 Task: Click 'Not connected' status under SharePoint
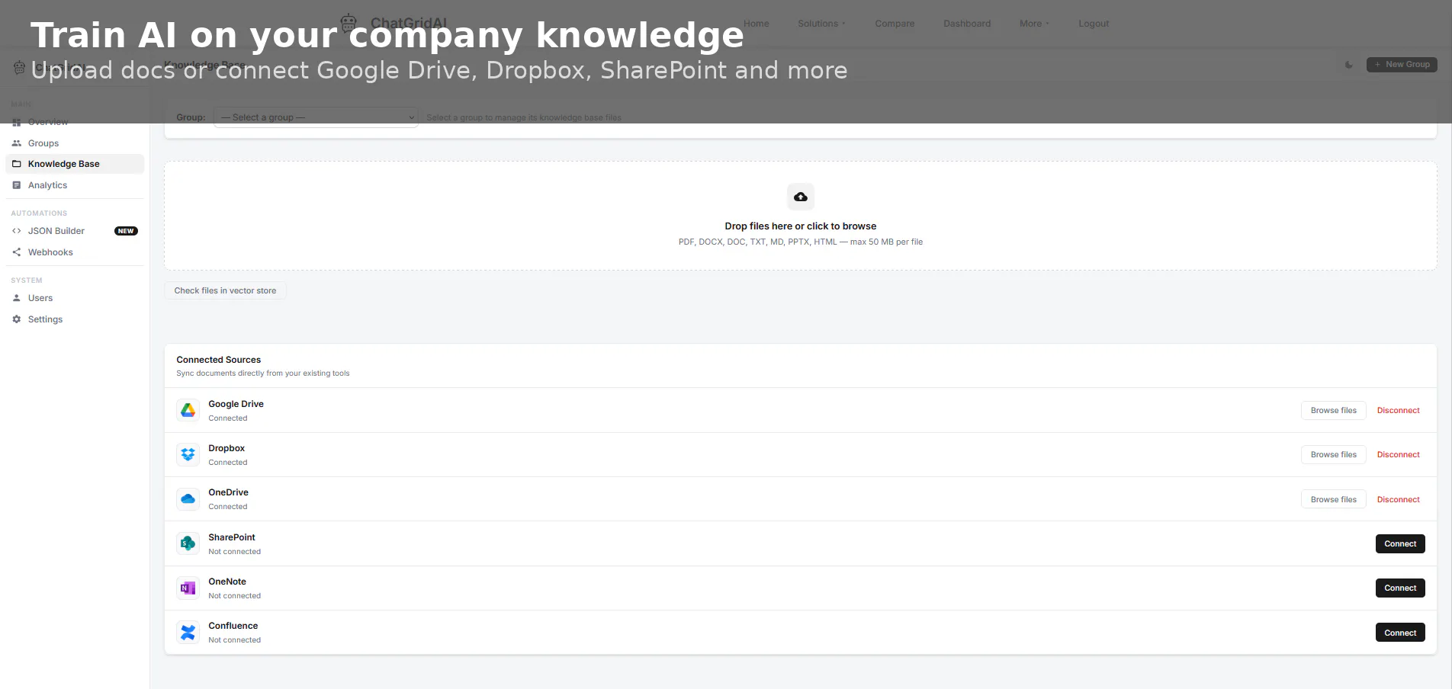(235, 552)
